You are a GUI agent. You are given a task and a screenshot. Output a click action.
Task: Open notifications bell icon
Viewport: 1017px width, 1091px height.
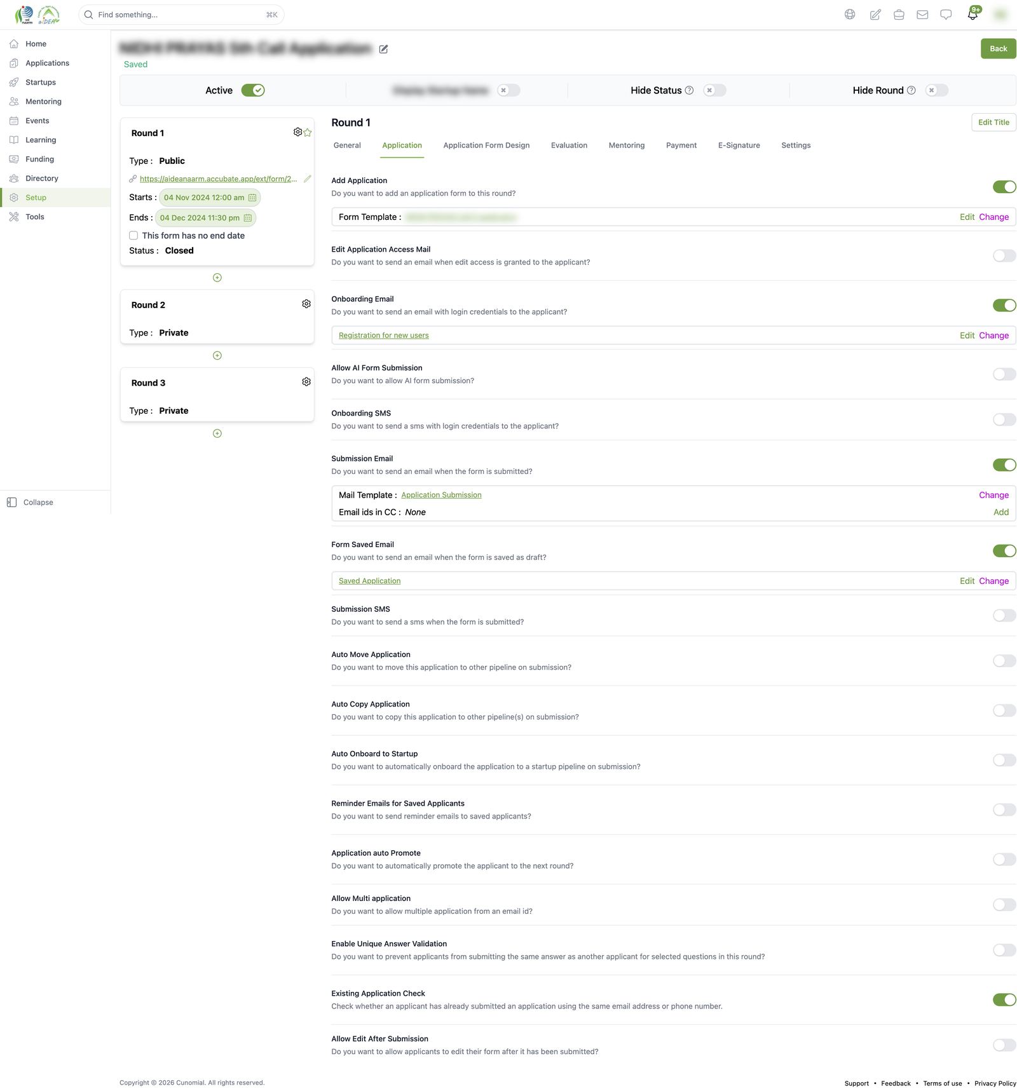973,15
